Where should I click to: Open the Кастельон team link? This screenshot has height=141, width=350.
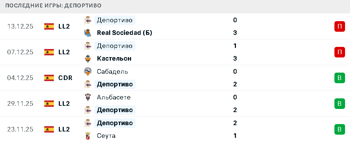pyautogui.click(x=114, y=59)
